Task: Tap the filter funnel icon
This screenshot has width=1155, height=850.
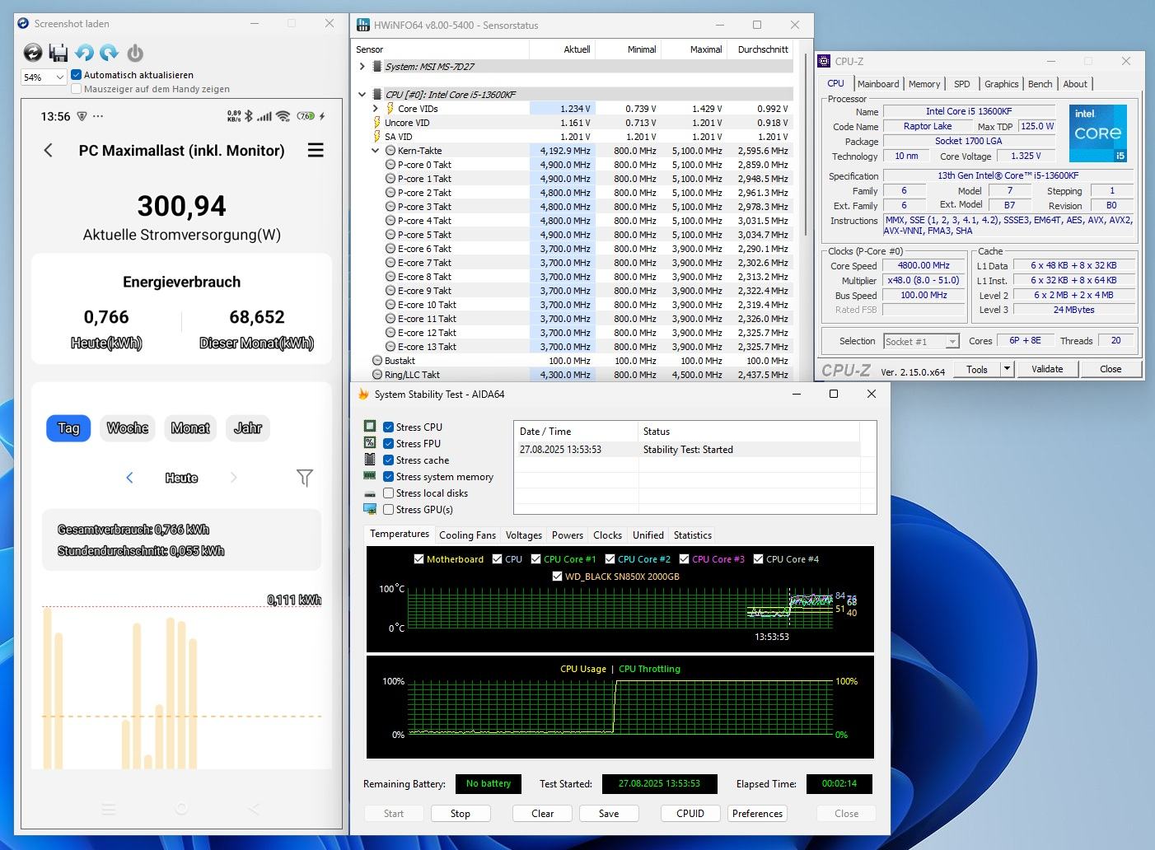Action: pyautogui.click(x=305, y=478)
